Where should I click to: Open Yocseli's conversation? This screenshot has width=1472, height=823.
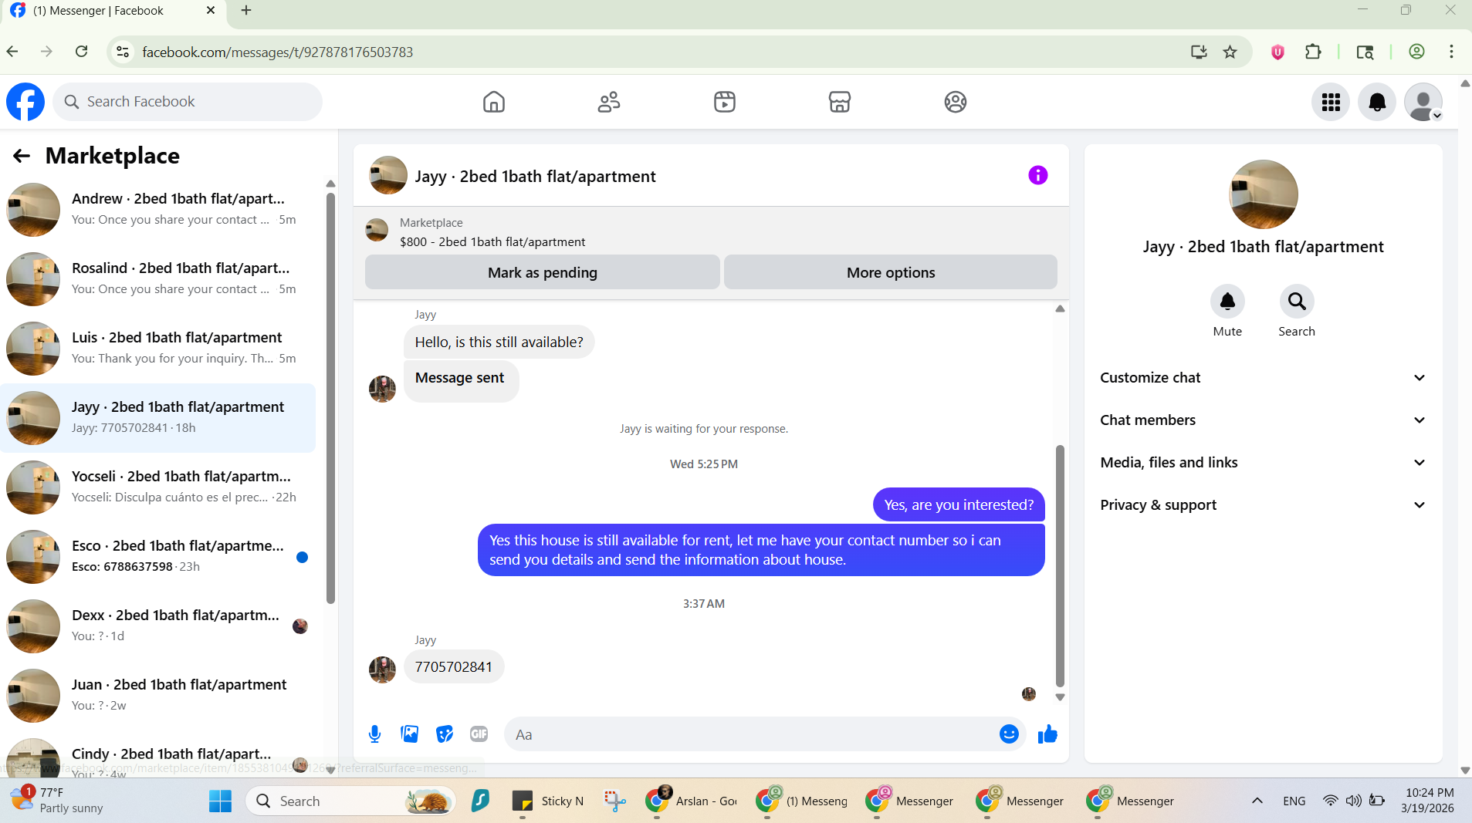[158, 487]
